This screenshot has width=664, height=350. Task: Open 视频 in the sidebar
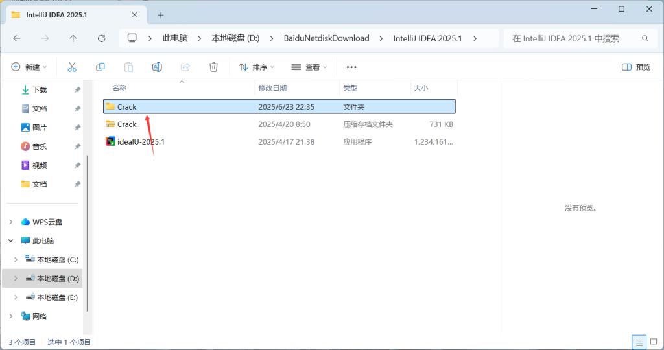tap(40, 165)
